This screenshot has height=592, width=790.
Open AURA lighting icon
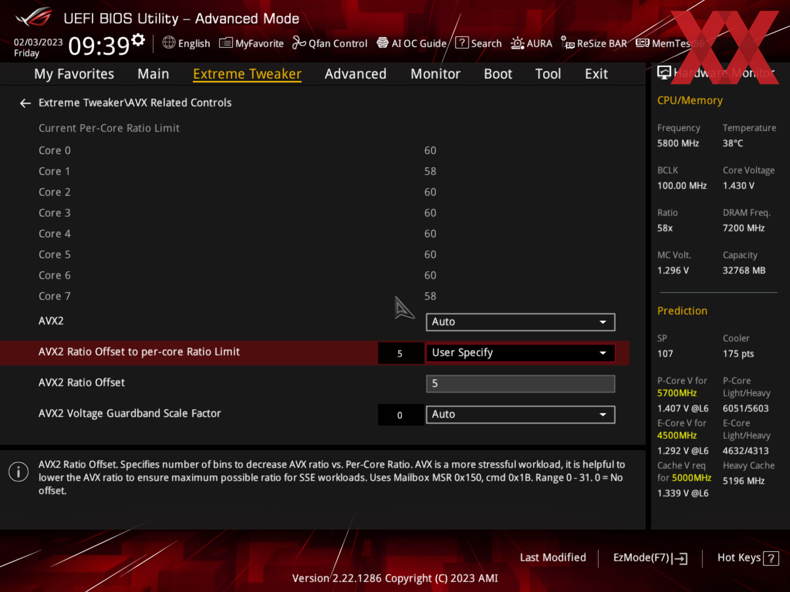click(x=517, y=43)
